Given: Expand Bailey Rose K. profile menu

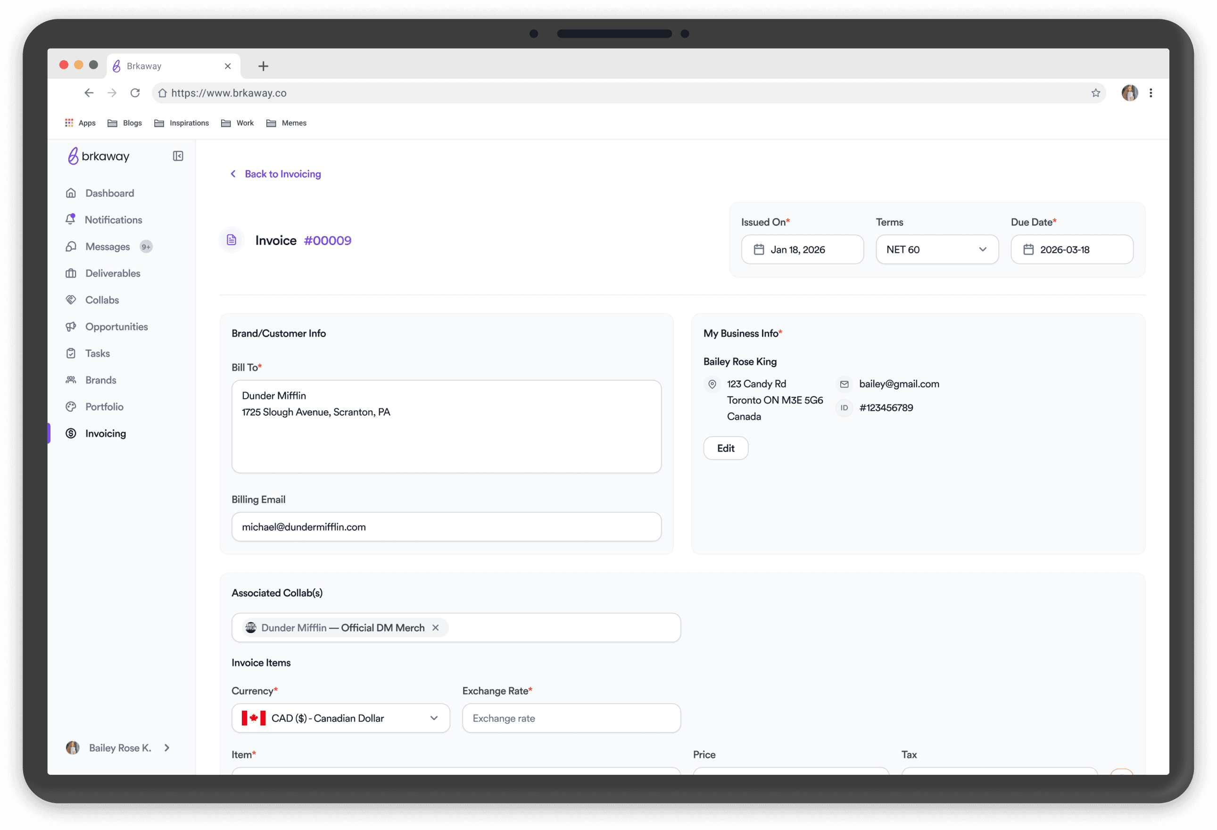Looking at the screenshot, I should click(x=167, y=748).
